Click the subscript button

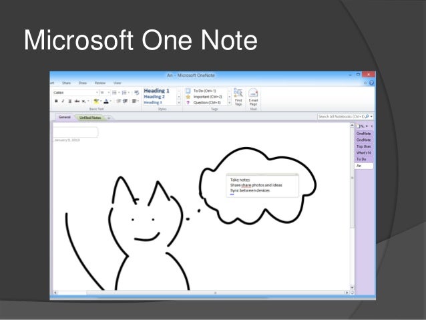tap(83, 101)
